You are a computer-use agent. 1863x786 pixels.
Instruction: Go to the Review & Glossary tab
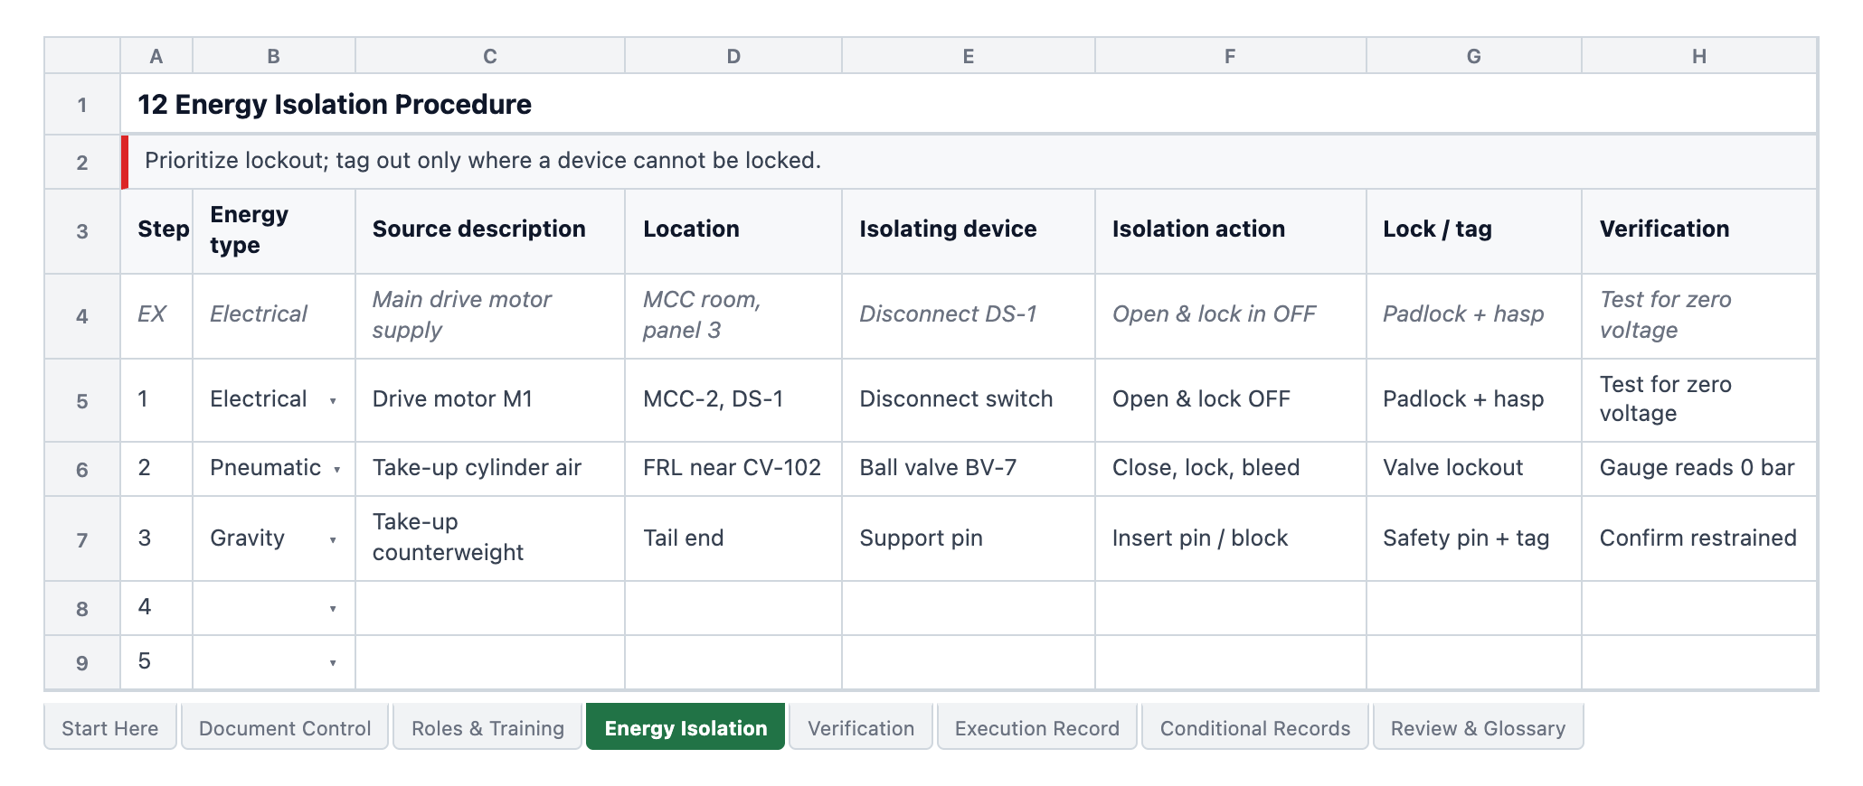(x=1479, y=727)
